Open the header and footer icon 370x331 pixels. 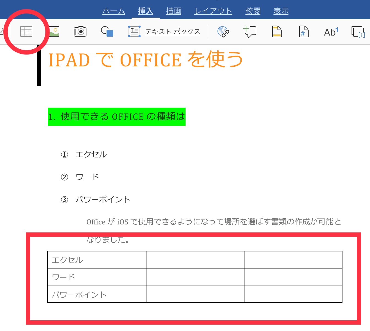tap(277, 31)
